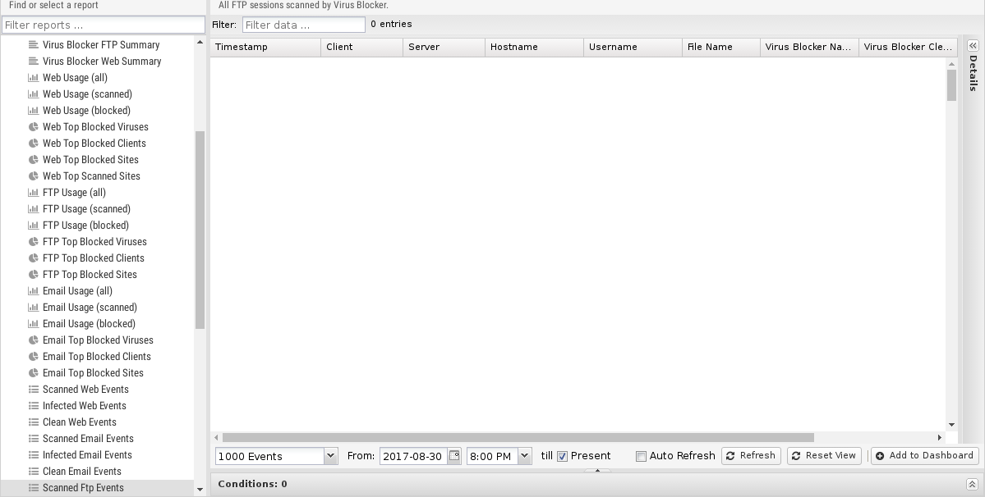Click the horizontal scrollbar right arrow
This screenshot has width=985, height=497.
940,437
